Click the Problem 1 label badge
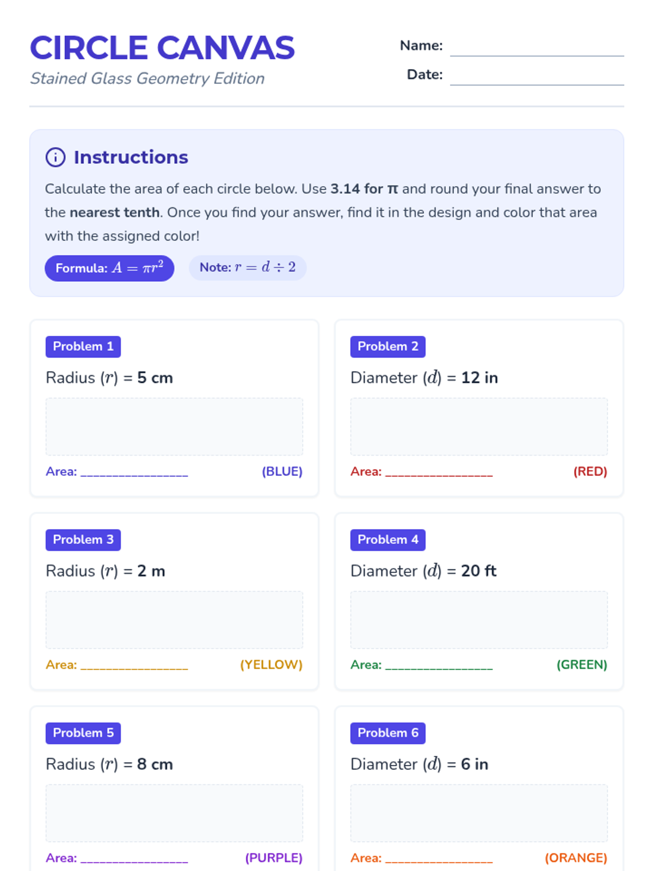653x871 pixels. (83, 347)
